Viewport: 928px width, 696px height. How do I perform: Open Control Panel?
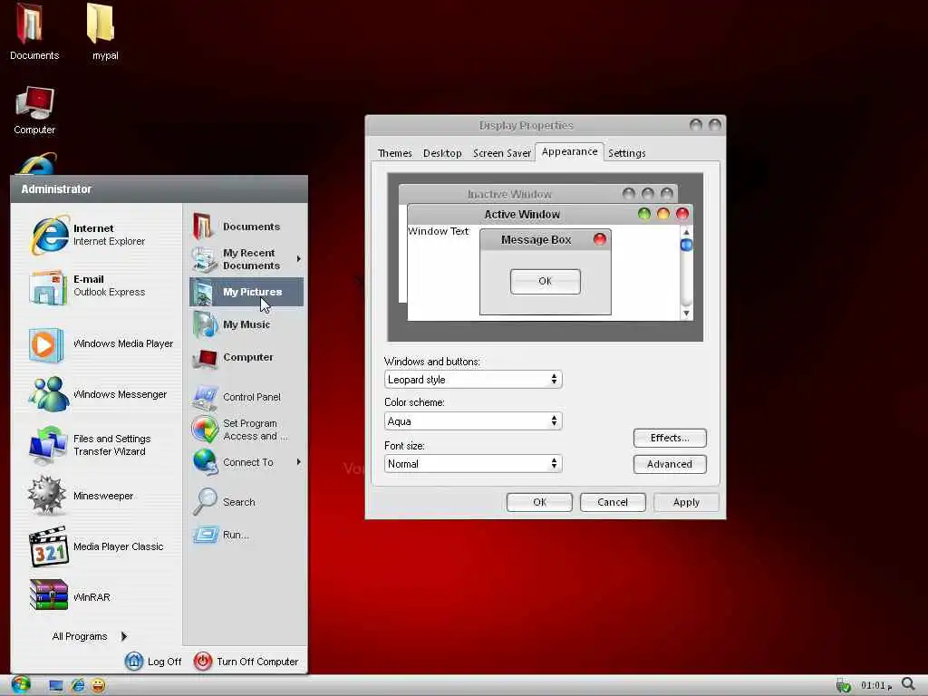[246, 397]
